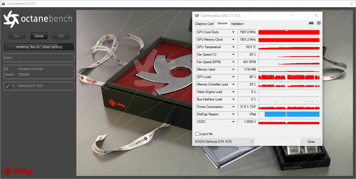Click the GPU Temperature history graph

pos(289,47)
